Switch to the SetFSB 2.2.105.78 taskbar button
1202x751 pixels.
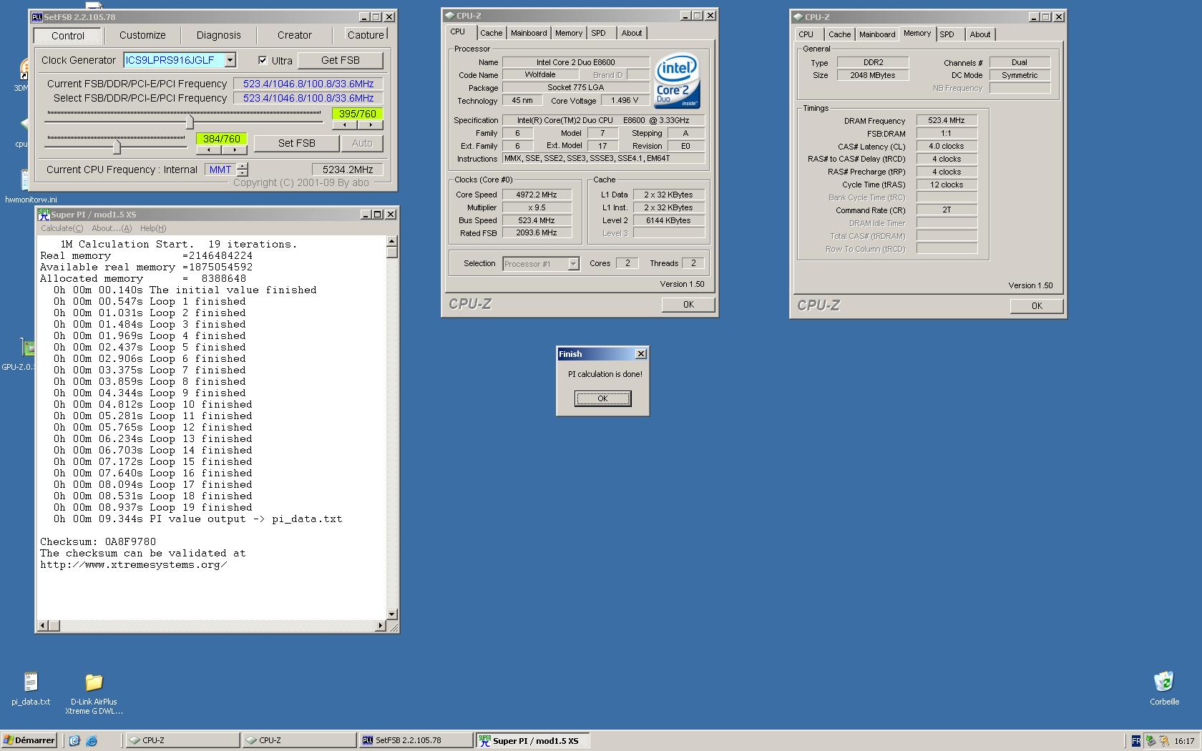pos(415,740)
